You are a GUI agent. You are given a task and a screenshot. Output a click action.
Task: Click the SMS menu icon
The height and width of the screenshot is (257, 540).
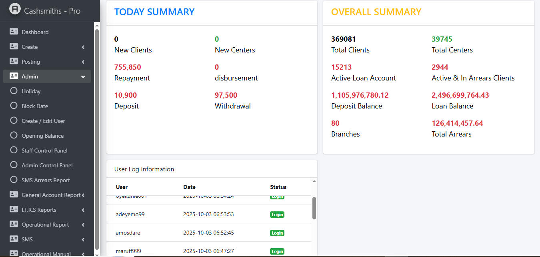click(x=14, y=239)
